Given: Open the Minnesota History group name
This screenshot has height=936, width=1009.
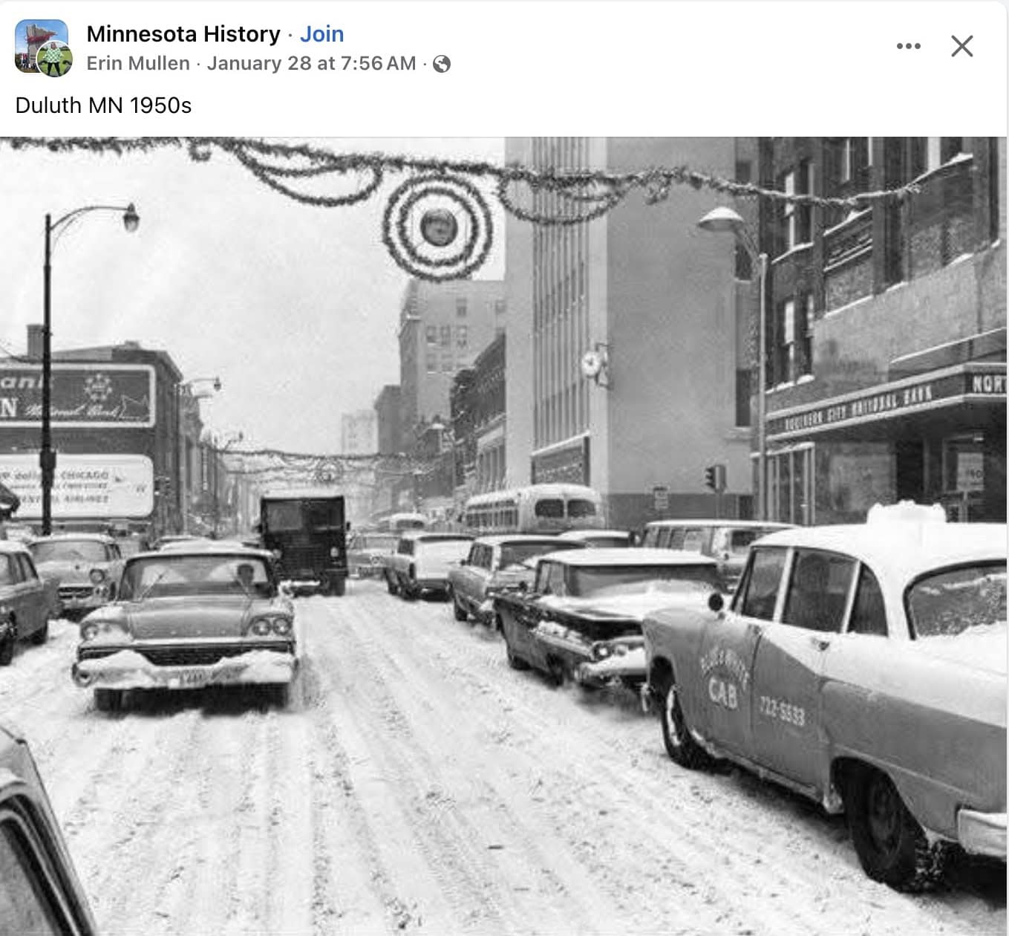Looking at the screenshot, I should point(183,34).
